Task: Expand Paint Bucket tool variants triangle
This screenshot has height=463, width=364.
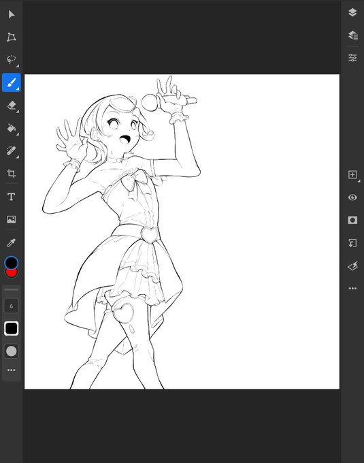Action: 18,134
